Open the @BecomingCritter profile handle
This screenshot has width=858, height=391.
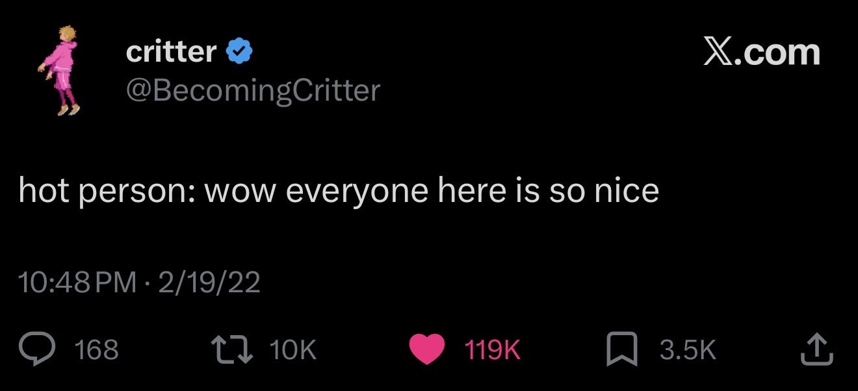252,91
